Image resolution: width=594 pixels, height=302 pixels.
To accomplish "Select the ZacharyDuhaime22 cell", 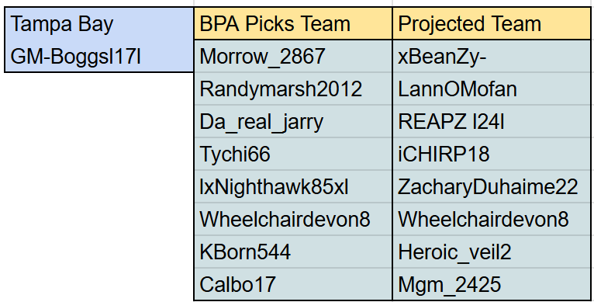I will [x=492, y=186].
